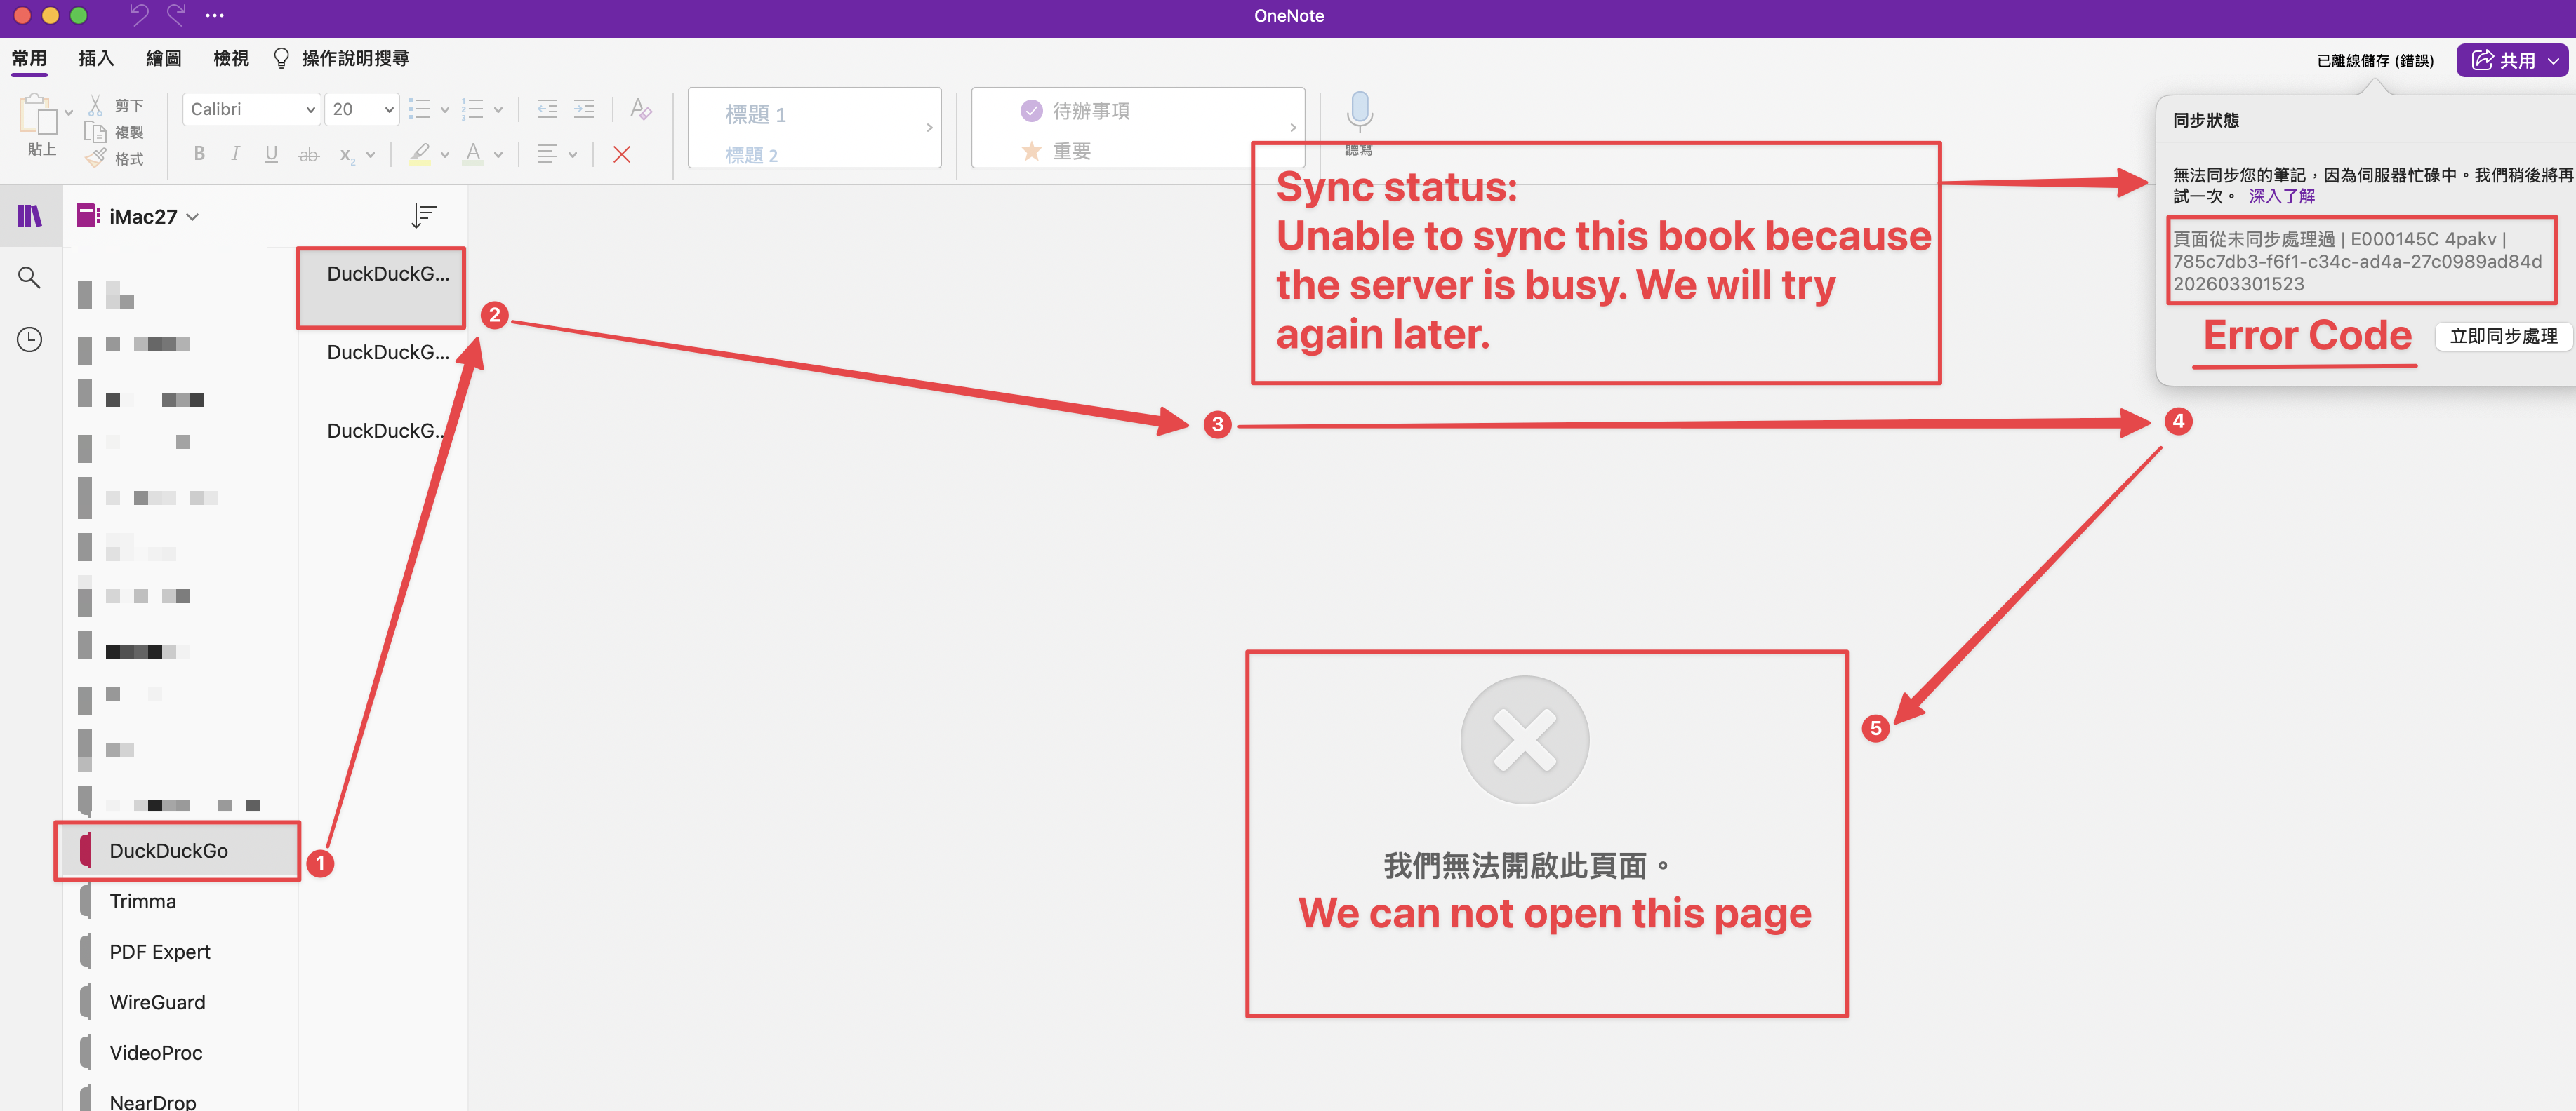This screenshot has width=2576, height=1111.
Task: Switch to the 檢視 View tab
Action: coord(231,58)
